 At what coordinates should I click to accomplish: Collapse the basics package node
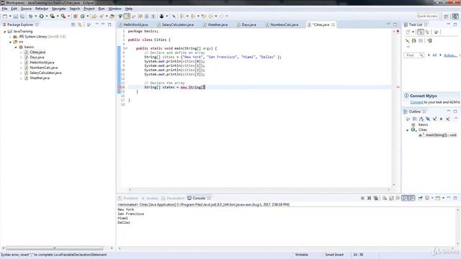coord(16,47)
